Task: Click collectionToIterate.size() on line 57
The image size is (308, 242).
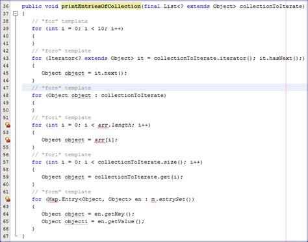Action: (140, 162)
